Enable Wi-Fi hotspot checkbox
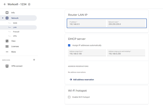 [69, 97]
